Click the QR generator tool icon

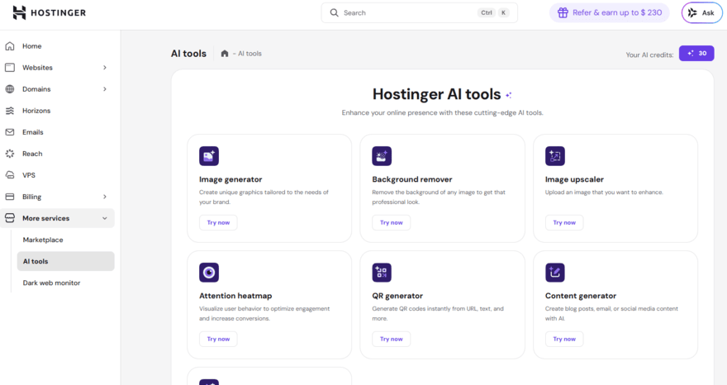click(382, 273)
